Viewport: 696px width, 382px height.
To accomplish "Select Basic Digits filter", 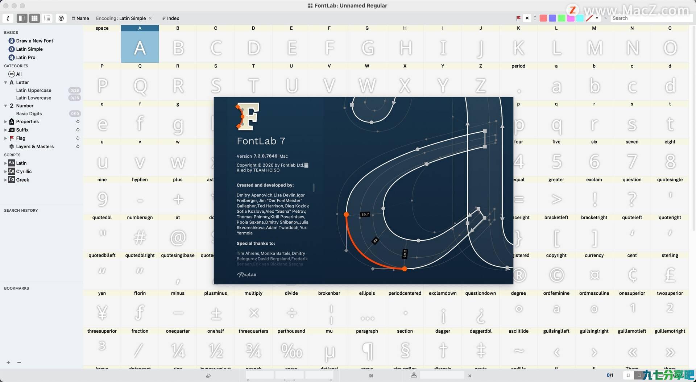I will pyautogui.click(x=29, y=113).
